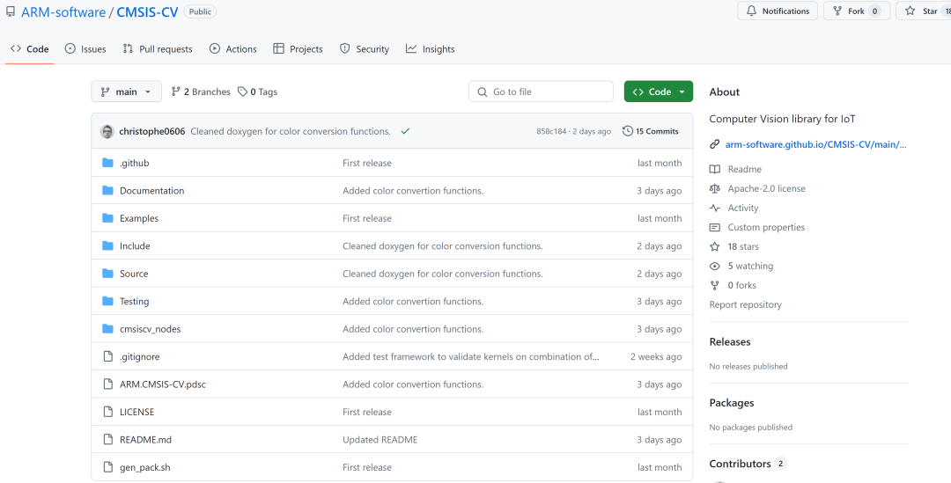
Task: Fork the repository with the Fork button
Action: click(x=857, y=11)
